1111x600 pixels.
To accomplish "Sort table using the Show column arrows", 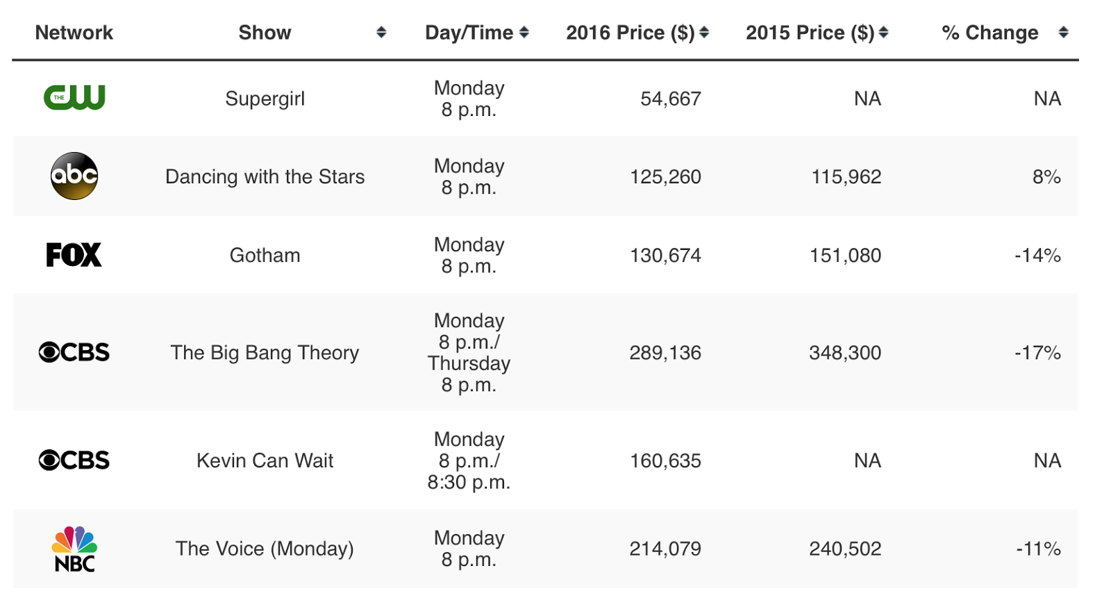I will pyautogui.click(x=381, y=33).
